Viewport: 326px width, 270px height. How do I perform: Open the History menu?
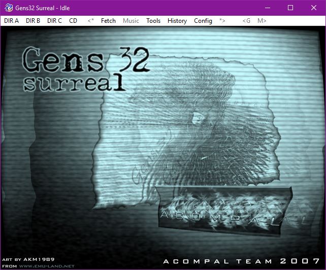177,21
